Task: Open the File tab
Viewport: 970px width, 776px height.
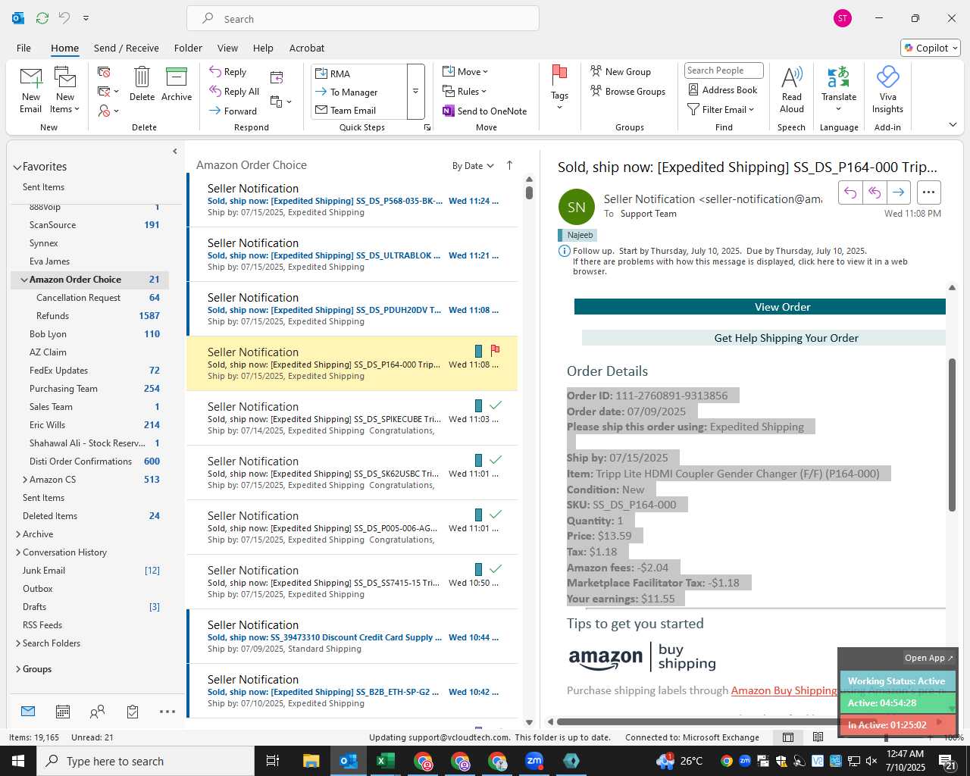Action: [23, 48]
